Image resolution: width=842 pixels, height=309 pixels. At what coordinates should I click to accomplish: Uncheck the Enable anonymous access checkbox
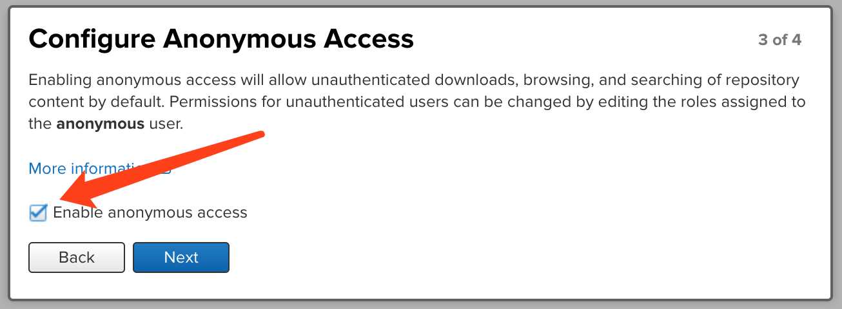38,212
